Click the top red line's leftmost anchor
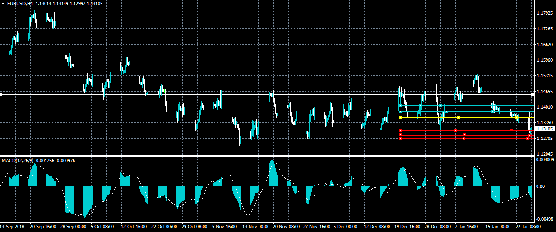556x232 pixels. point(401,130)
